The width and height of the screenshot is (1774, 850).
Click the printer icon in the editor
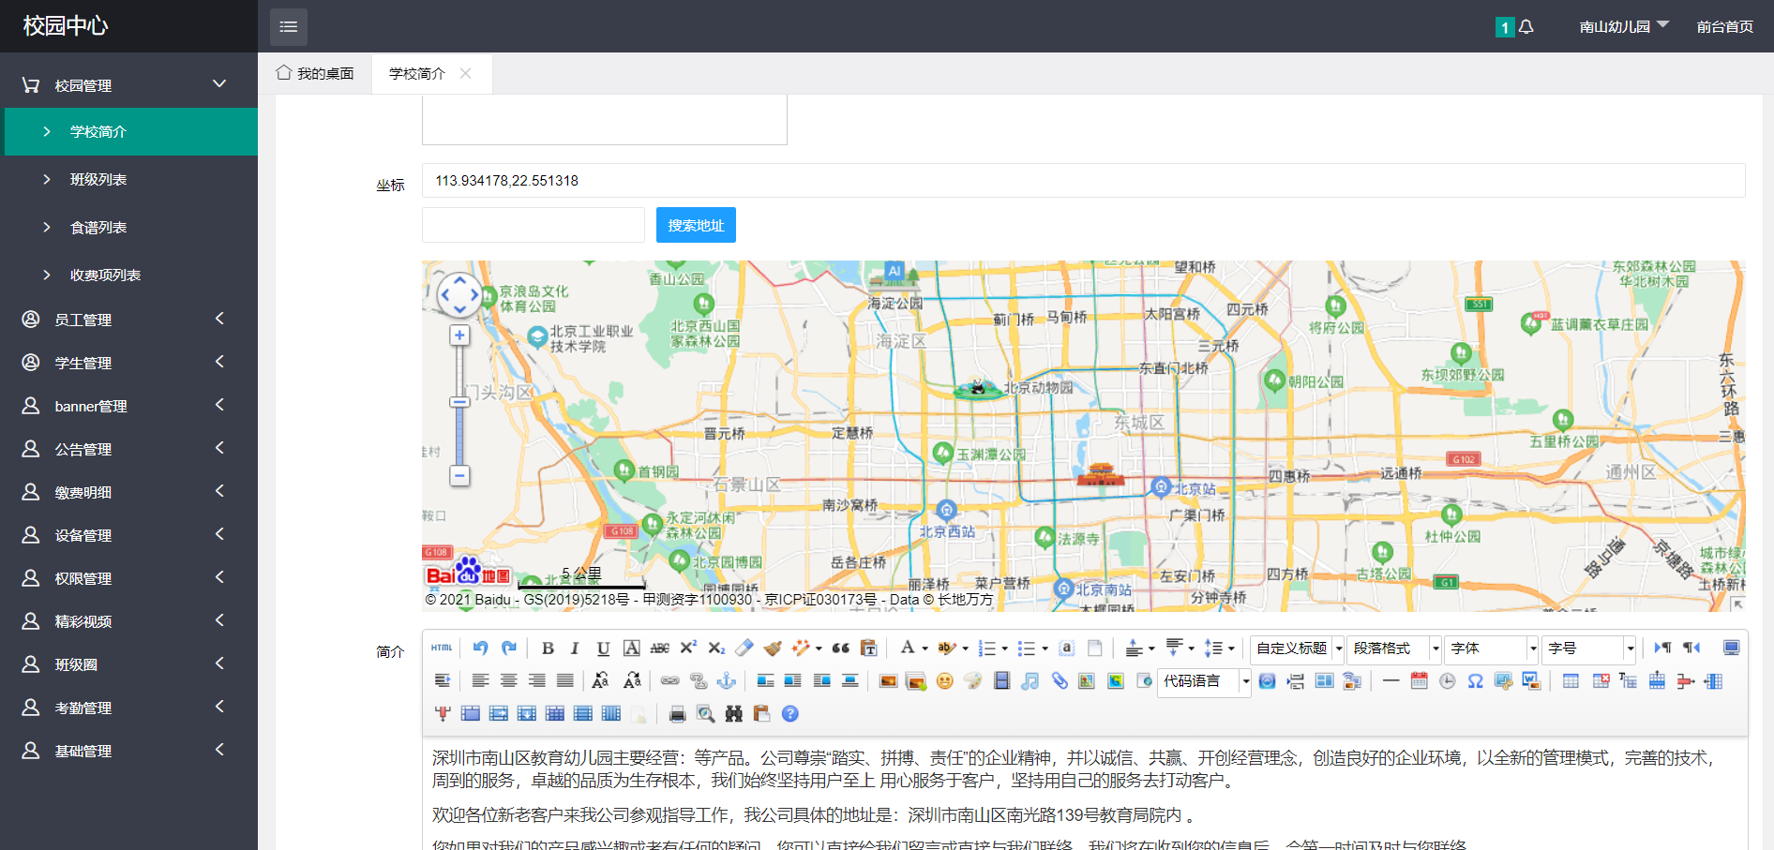tap(677, 714)
